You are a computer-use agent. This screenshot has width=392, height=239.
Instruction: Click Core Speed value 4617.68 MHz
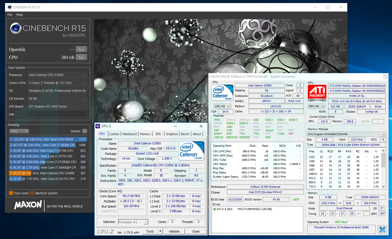click(131, 196)
